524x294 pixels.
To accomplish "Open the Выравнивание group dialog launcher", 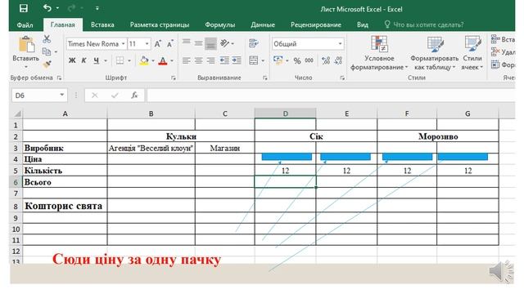I will click(264, 78).
